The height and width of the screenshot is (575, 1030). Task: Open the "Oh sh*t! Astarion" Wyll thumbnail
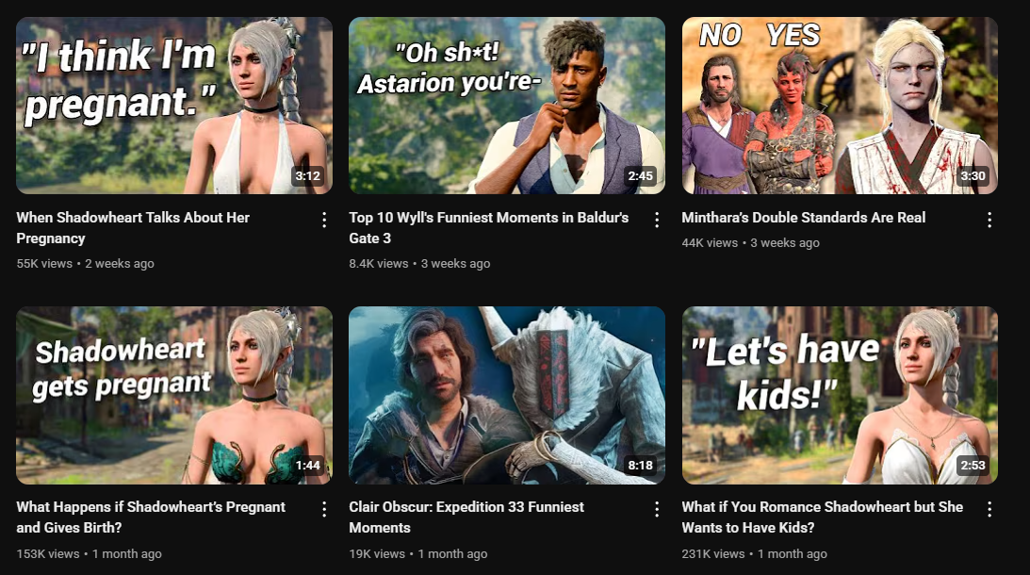tap(506, 106)
